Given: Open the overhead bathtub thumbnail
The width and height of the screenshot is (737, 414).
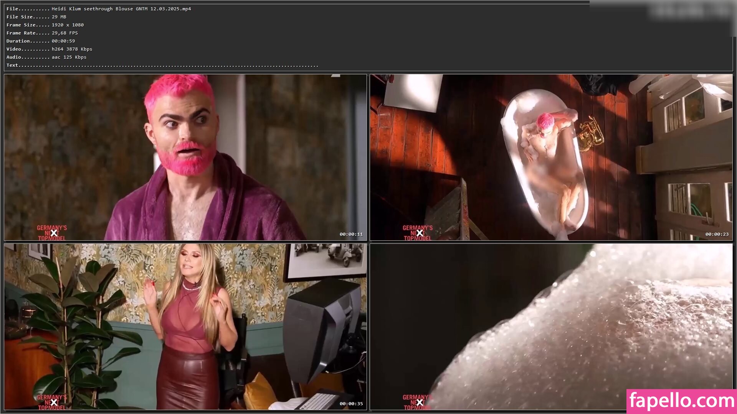Looking at the screenshot, I should (x=551, y=157).
